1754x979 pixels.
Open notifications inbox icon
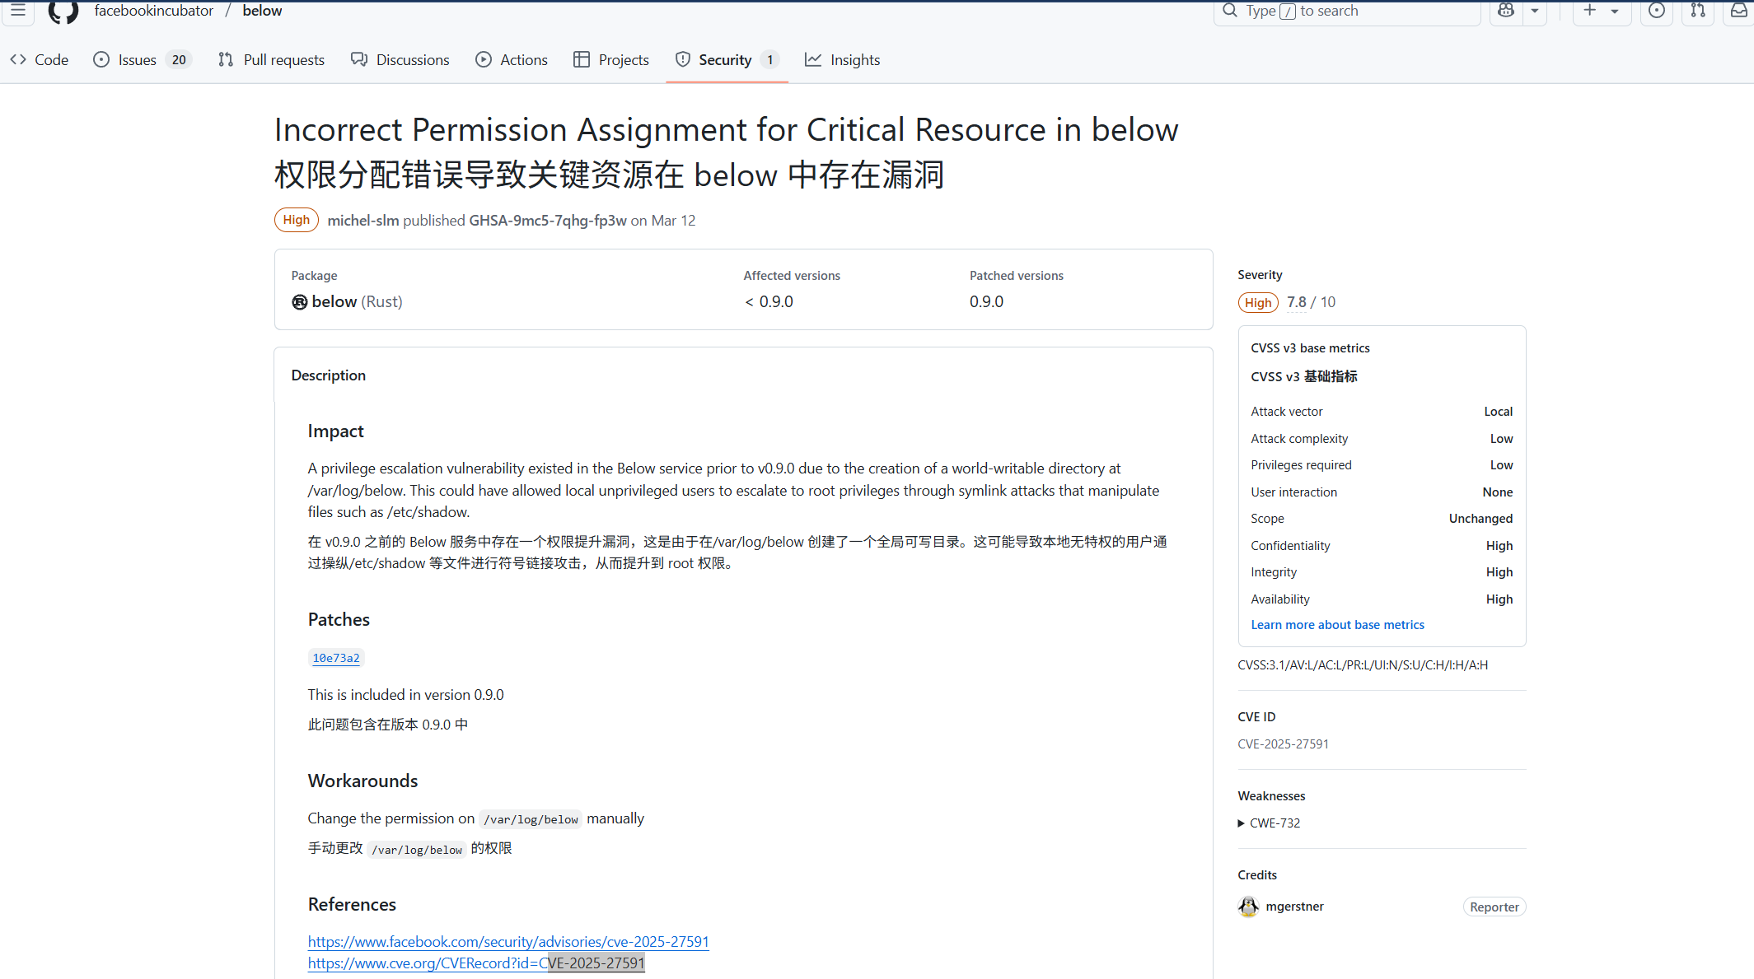(1738, 11)
